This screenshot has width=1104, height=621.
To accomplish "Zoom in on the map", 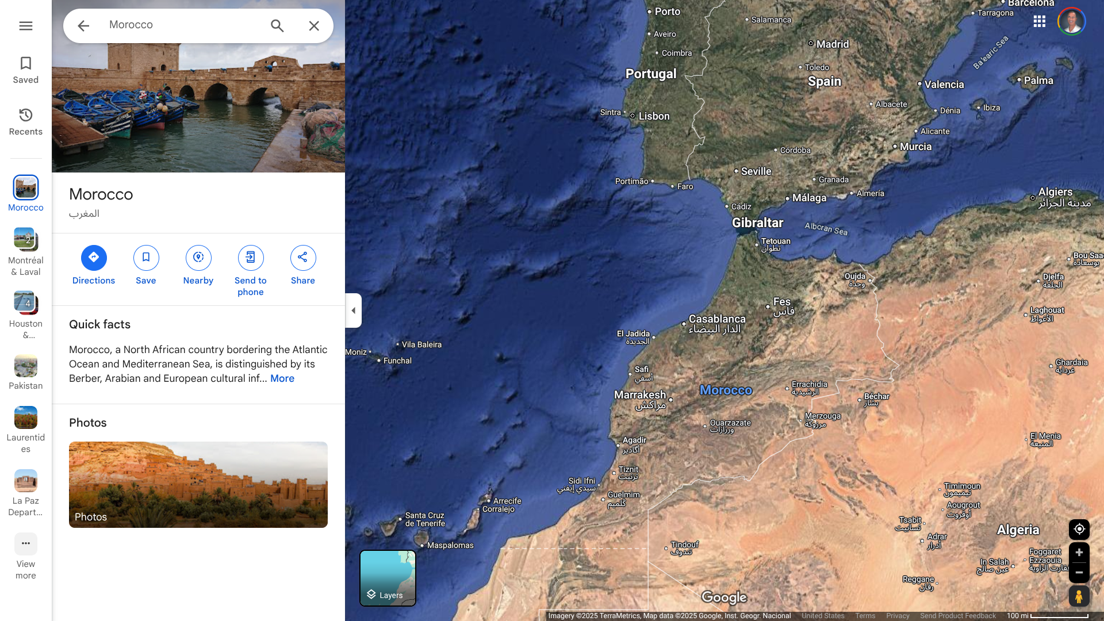I will point(1079,553).
